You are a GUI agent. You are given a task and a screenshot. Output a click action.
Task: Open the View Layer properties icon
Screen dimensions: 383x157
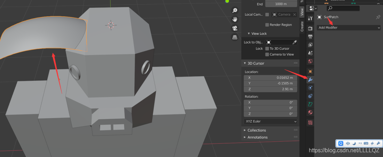310,45
